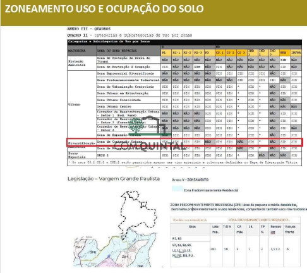Click the 'Anexo V – ZONEAMENTO' label
The width and height of the screenshot is (307, 273).
click(x=190, y=179)
